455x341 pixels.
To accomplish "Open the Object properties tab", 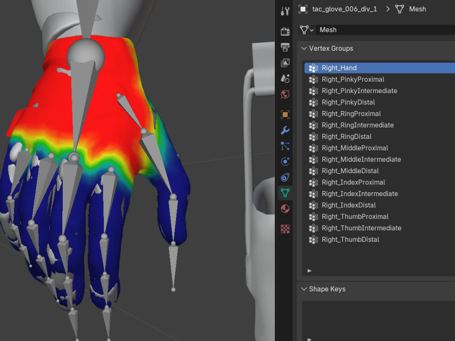I will coord(285,115).
